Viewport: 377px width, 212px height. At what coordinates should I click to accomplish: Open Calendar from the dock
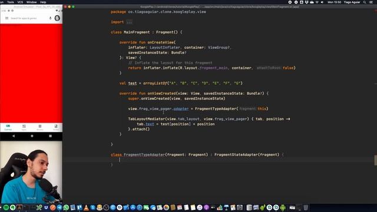(180, 207)
